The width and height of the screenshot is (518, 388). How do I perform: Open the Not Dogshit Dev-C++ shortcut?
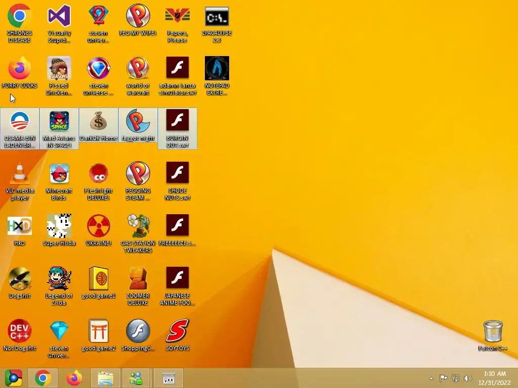coord(20,335)
